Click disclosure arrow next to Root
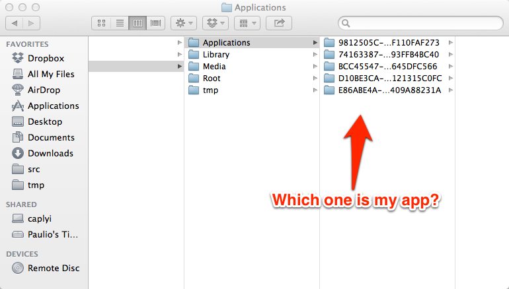 pos(315,79)
